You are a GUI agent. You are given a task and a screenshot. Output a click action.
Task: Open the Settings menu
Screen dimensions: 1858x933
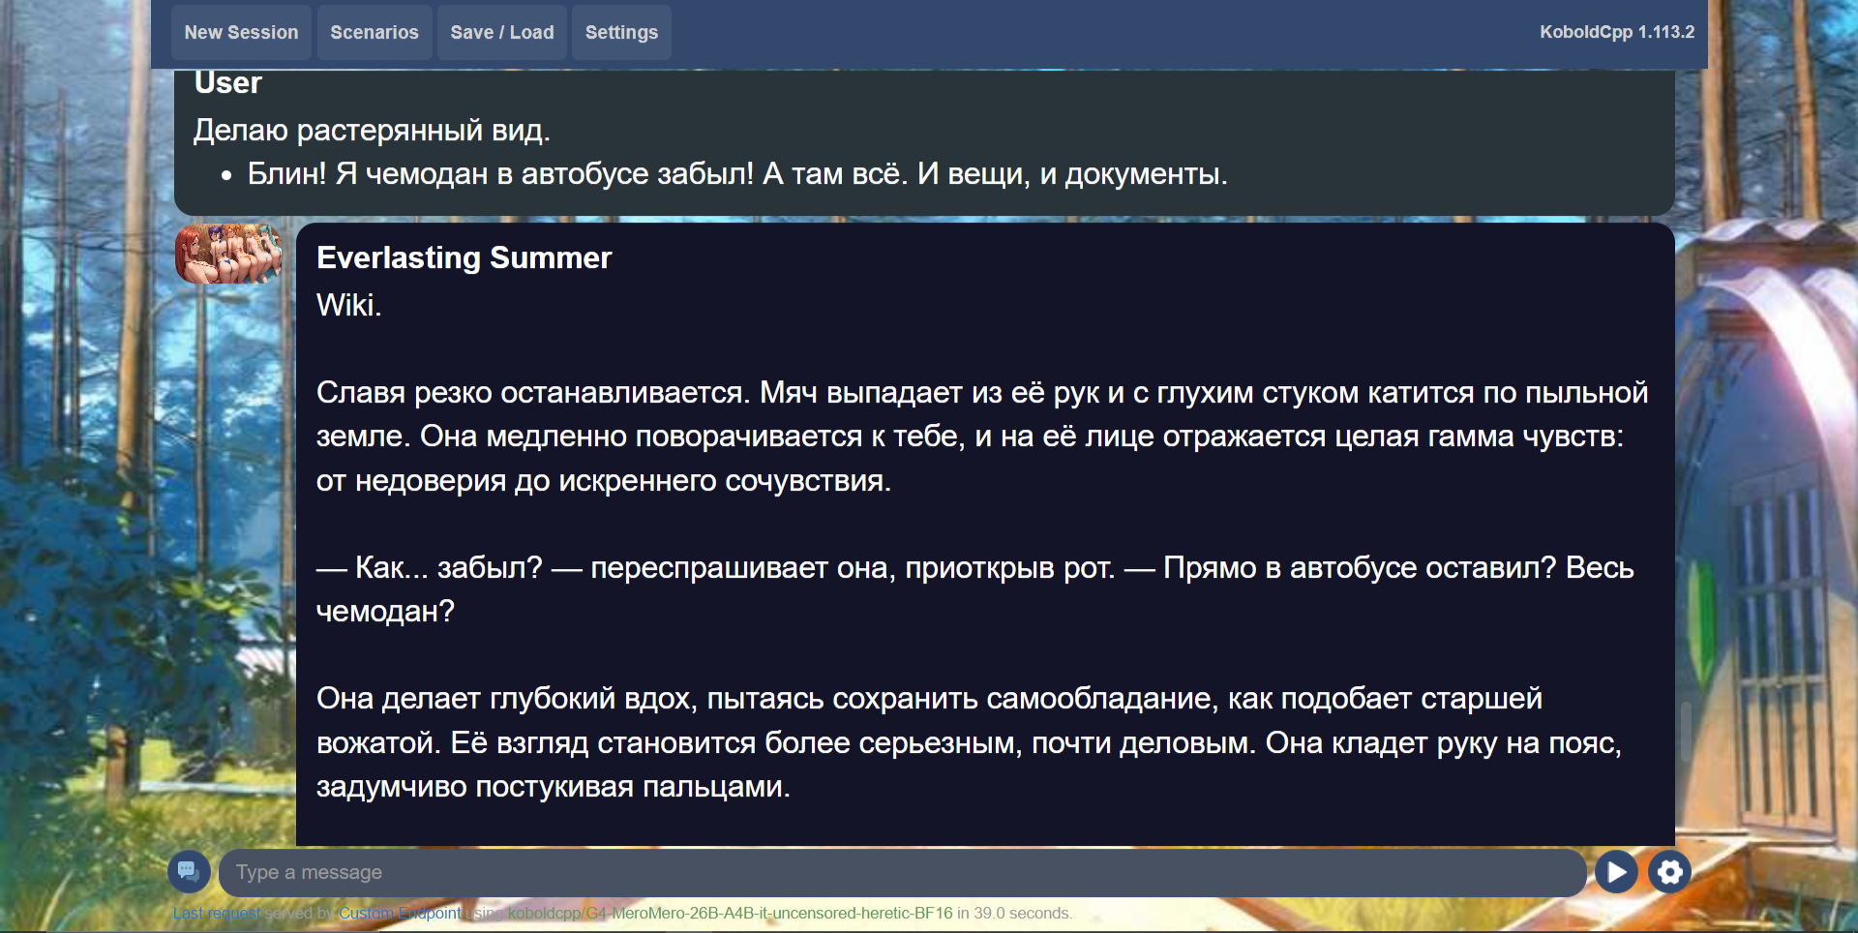[x=621, y=32]
